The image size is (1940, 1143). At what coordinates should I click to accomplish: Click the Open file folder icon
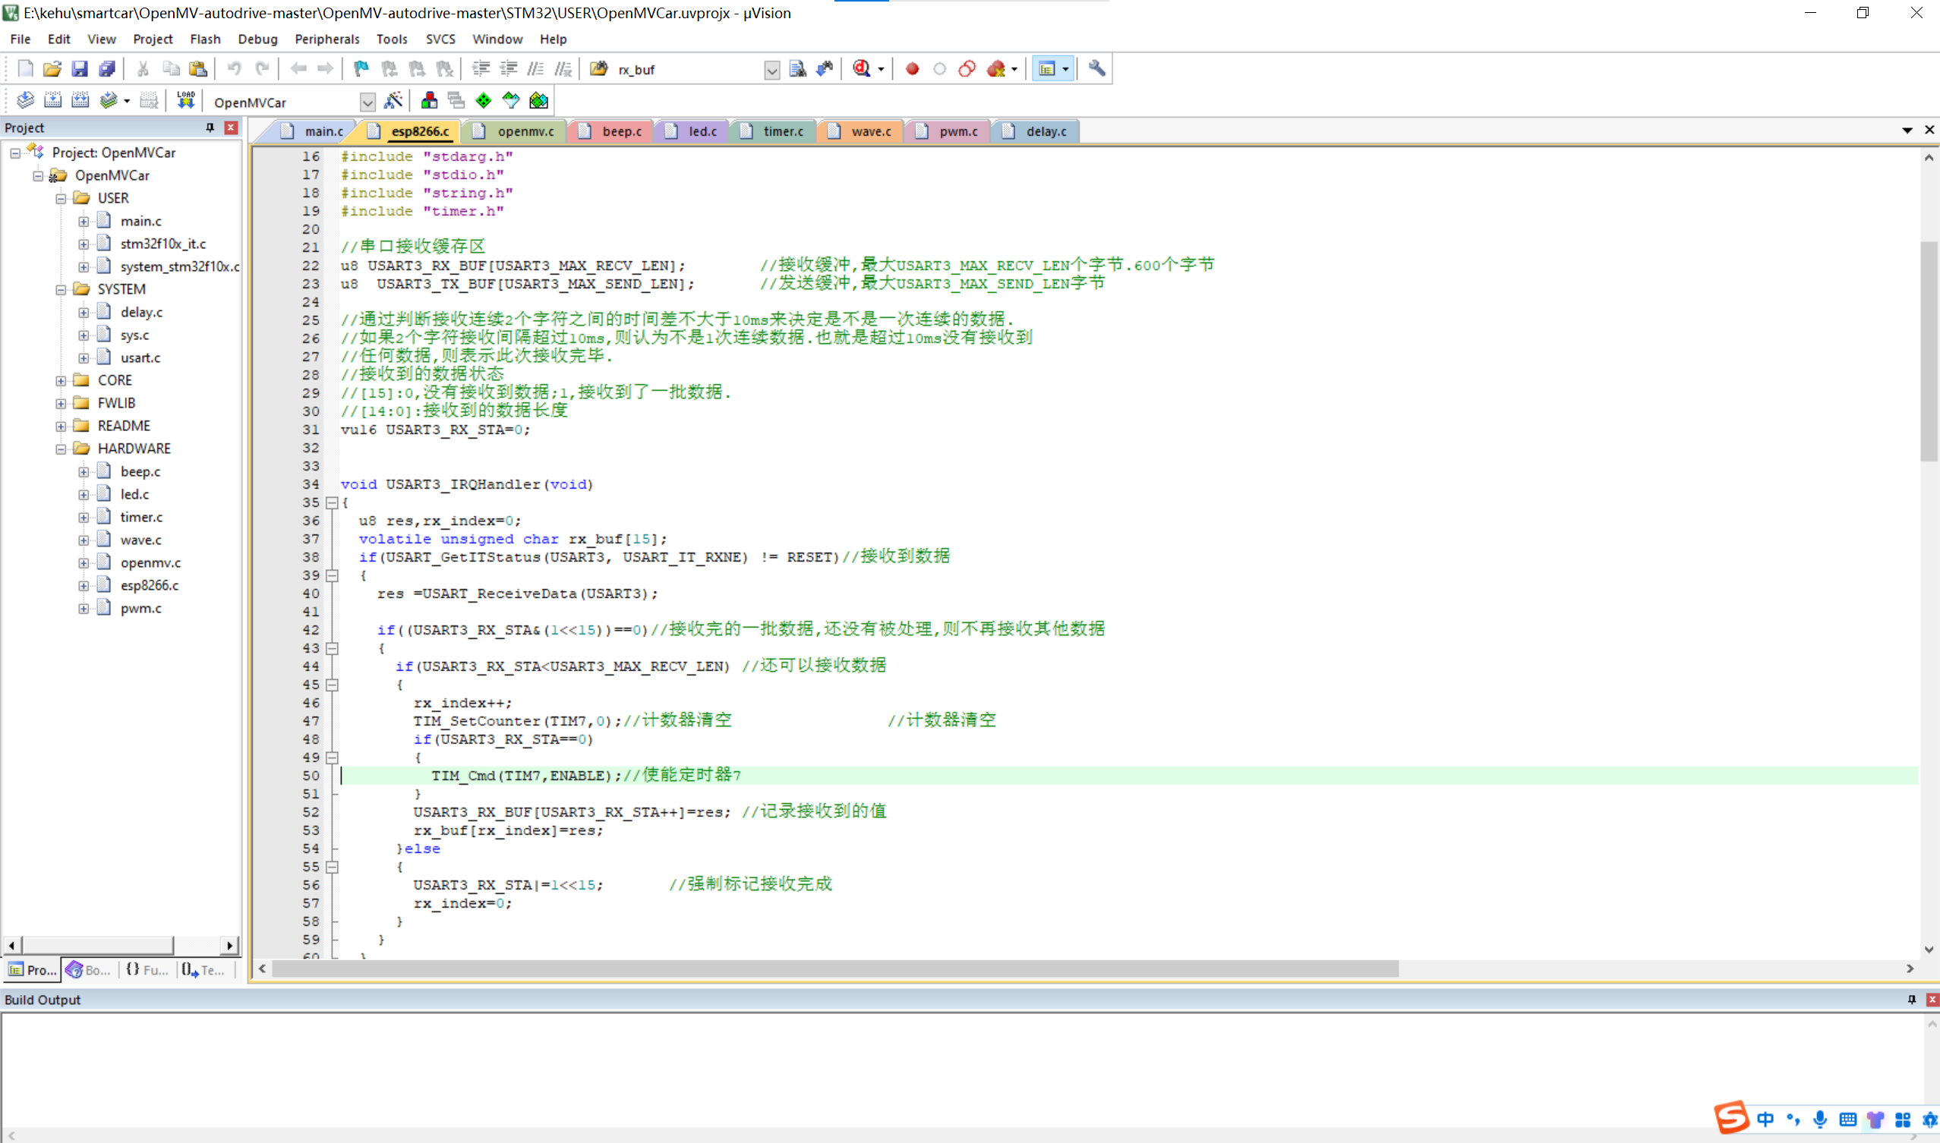click(x=52, y=68)
